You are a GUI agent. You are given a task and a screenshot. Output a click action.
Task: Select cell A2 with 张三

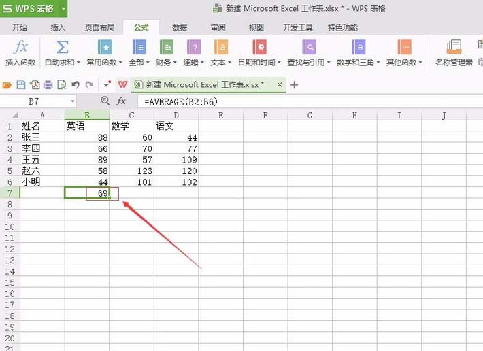click(x=42, y=137)
